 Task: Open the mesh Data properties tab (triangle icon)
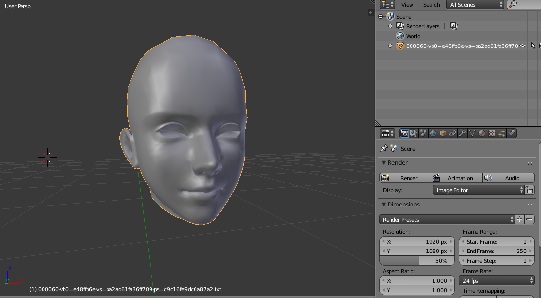[x=472, y=133]
